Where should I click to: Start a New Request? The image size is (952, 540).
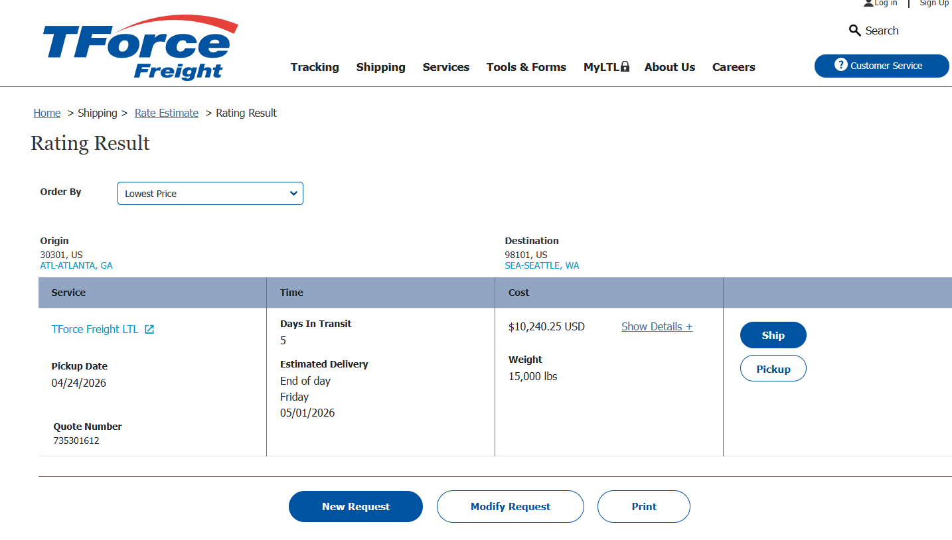point(356,507)
